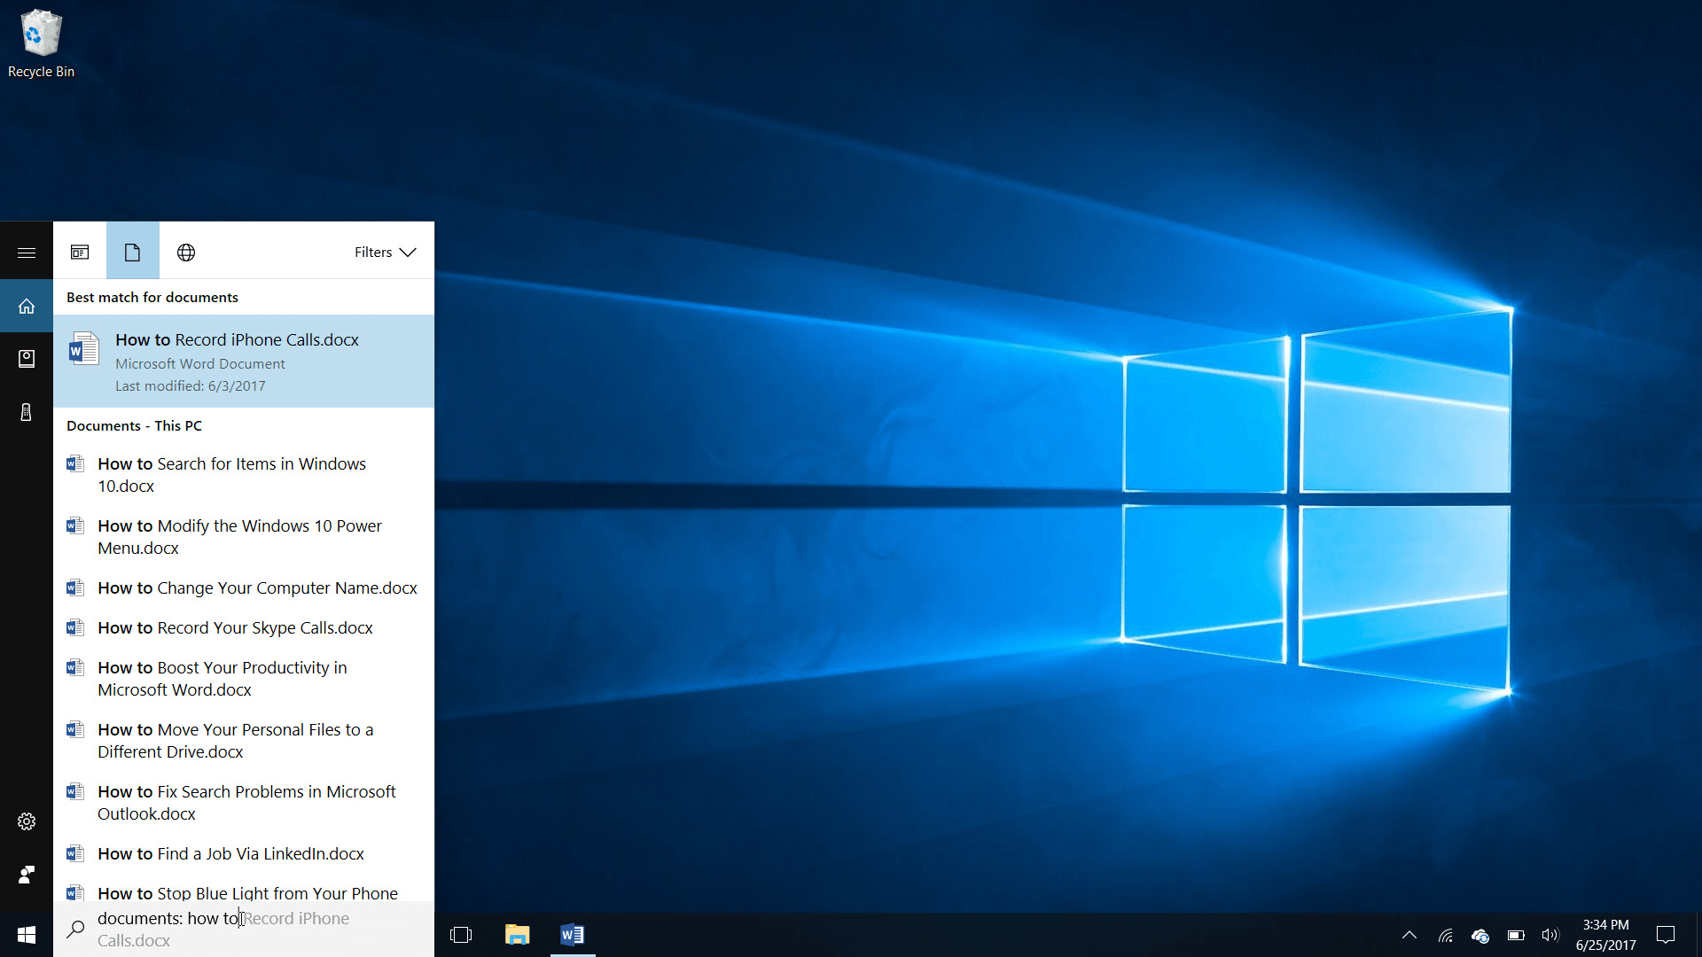Open How to Find a Job Via LinkedIn.docx

point(230,854)
